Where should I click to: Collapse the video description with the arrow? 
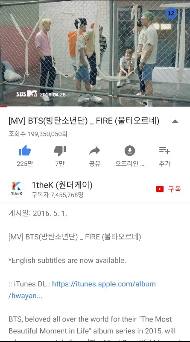pos(175,121)
